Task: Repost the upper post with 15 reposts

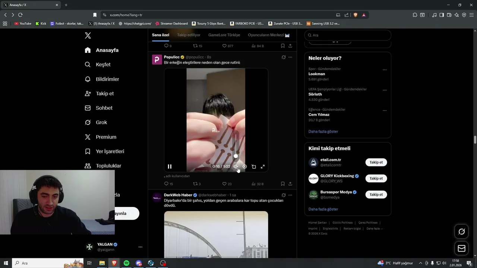Action: [198, 46]
